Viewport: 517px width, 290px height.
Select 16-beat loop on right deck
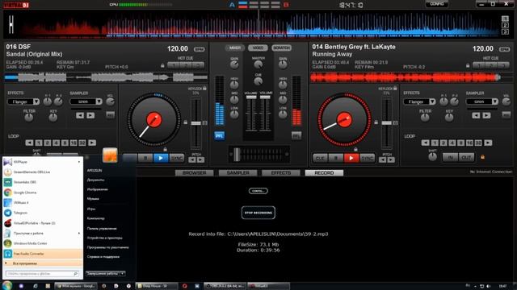(x=469, y=143)
